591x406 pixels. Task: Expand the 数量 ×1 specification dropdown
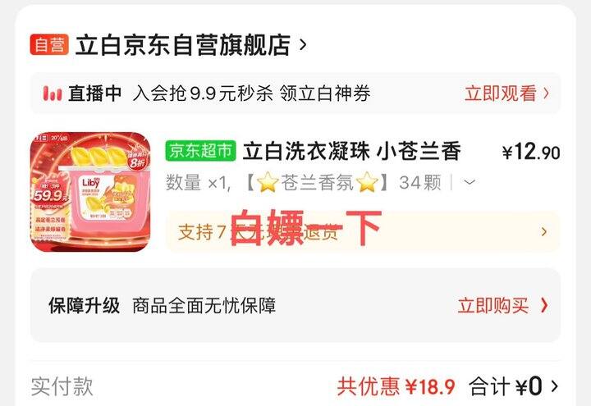point(470,183)
